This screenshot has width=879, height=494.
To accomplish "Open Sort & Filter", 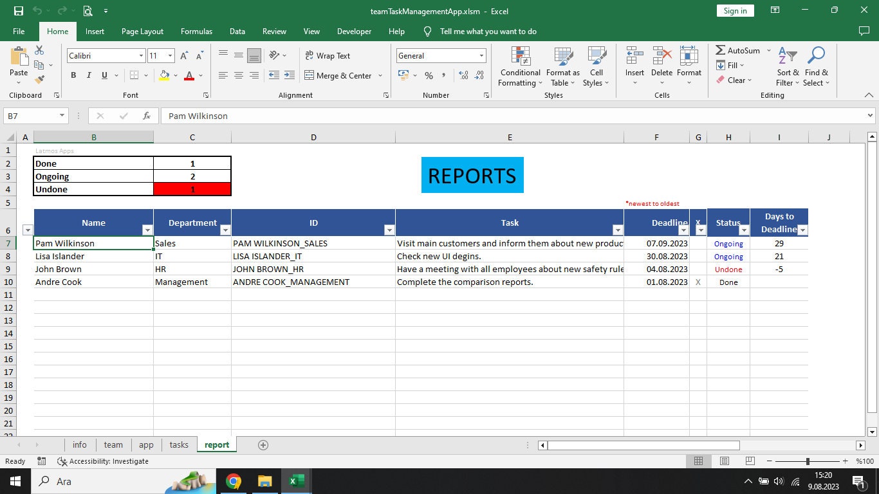I will click(787, 67).
